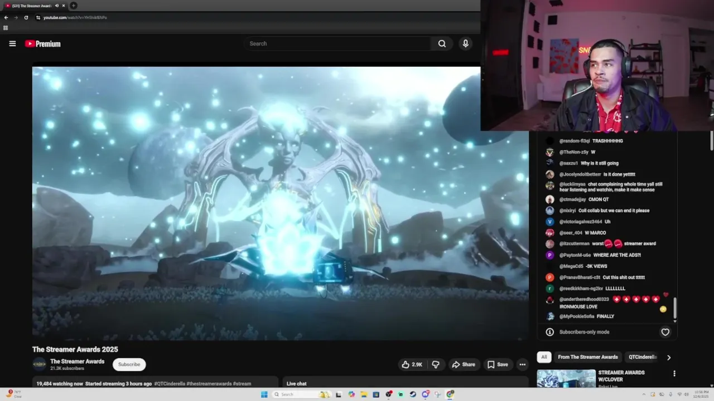Image resolution: width=714 pixels, height=401 pixels.
Task: Open the Windows Start menu
Action: pos(264,394)
